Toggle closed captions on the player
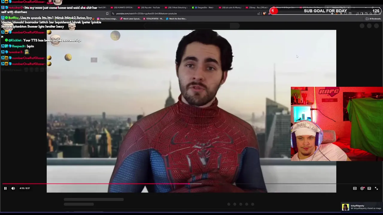This screenshot has height=215, width=383. coord(355,188)
